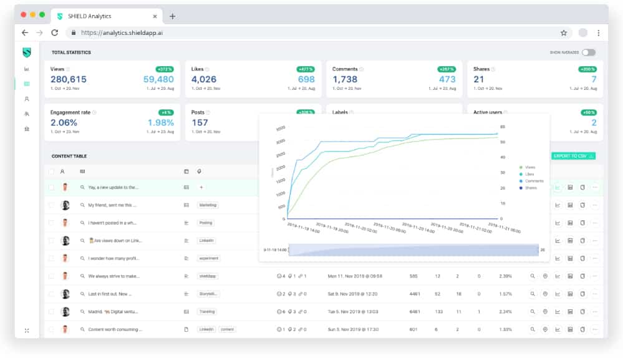The image size is (623, 358).
Task: Open a new browser tab
Action: point(173,16)
